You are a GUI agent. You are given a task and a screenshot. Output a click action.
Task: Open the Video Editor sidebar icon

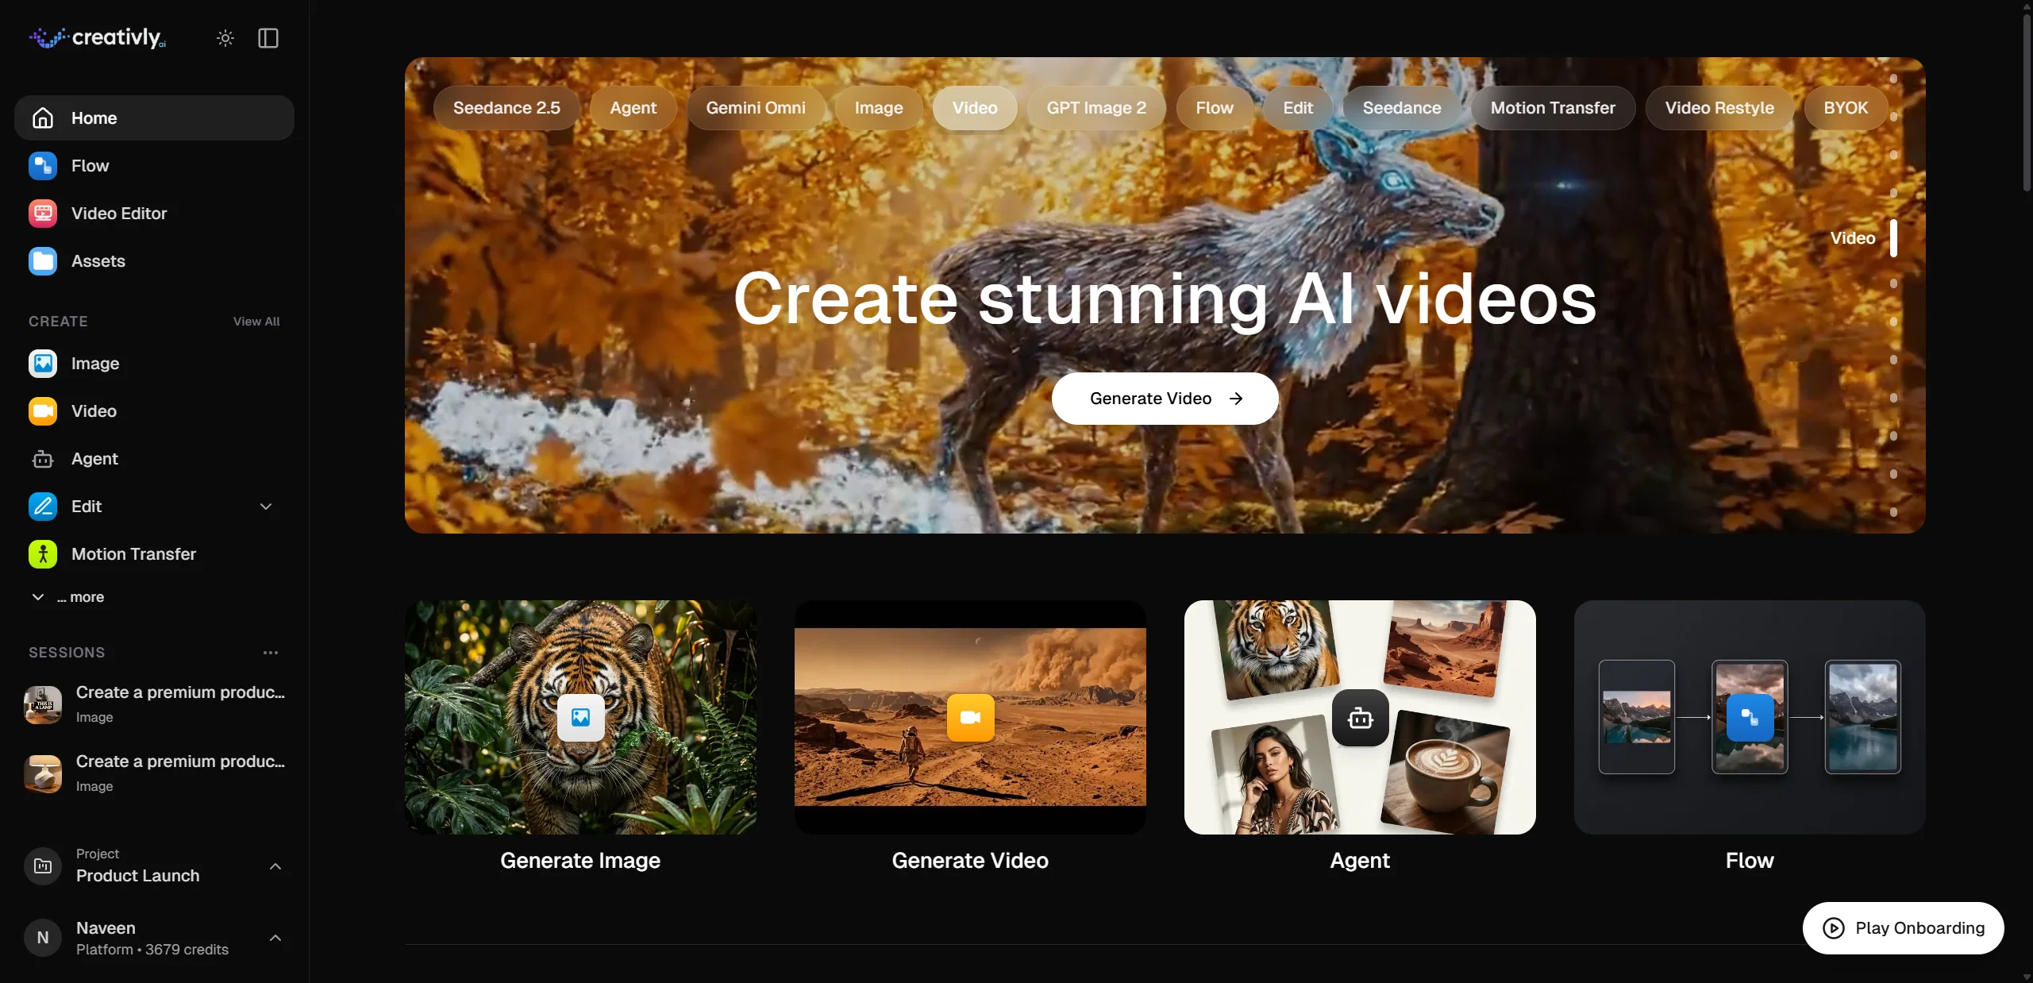[43, 213]
